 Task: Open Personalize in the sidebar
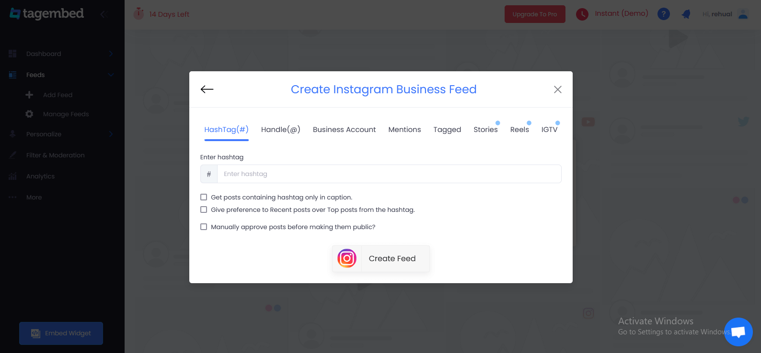(x=44, y=134)
